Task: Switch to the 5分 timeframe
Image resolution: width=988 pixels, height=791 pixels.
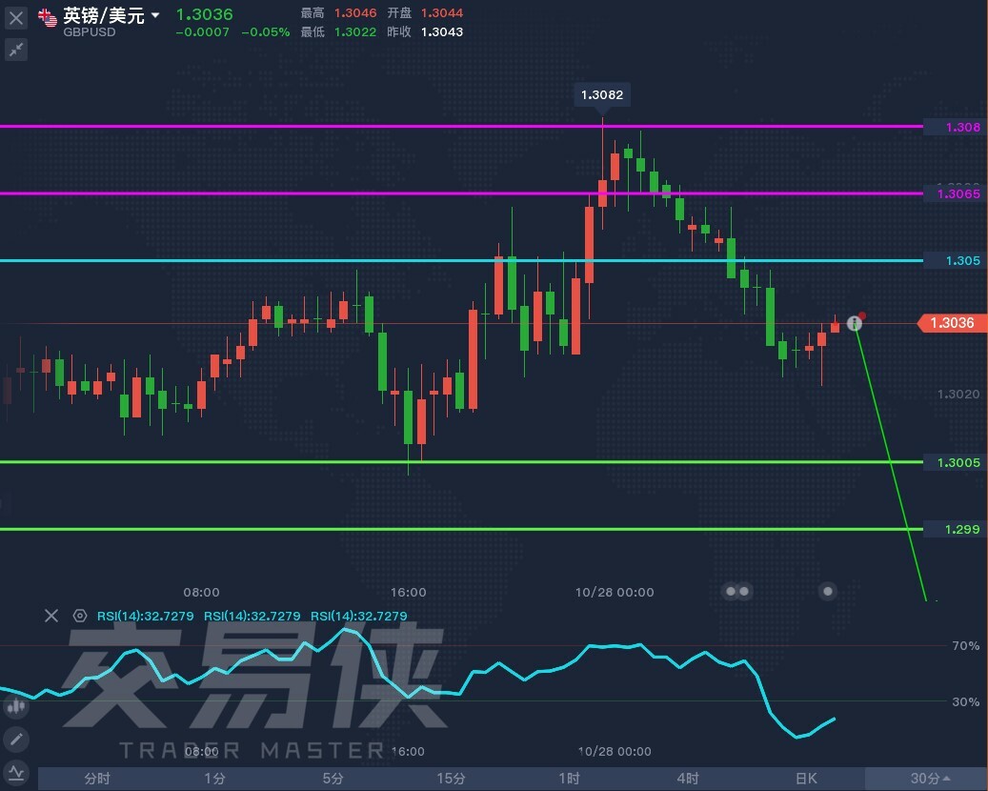Action: (x=333, y=779)
